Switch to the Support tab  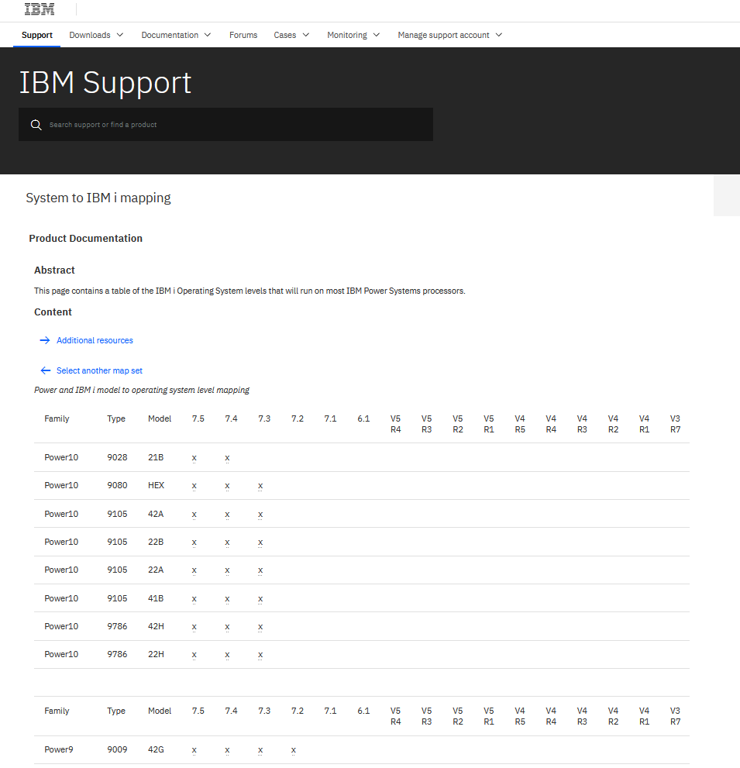point(36,35)
